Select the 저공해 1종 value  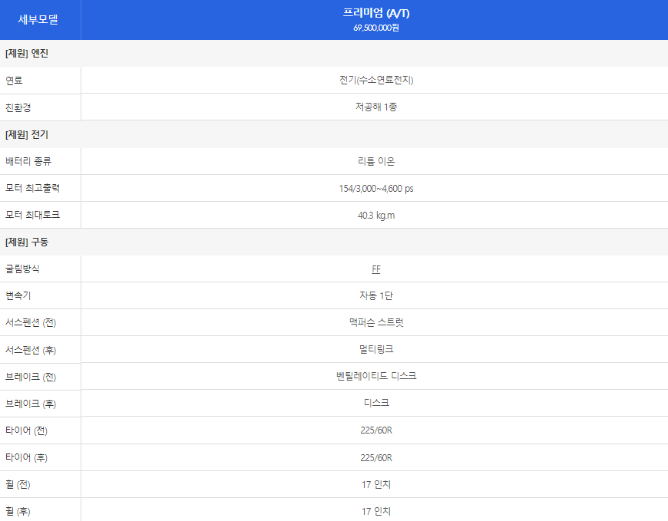pos(375,107)
